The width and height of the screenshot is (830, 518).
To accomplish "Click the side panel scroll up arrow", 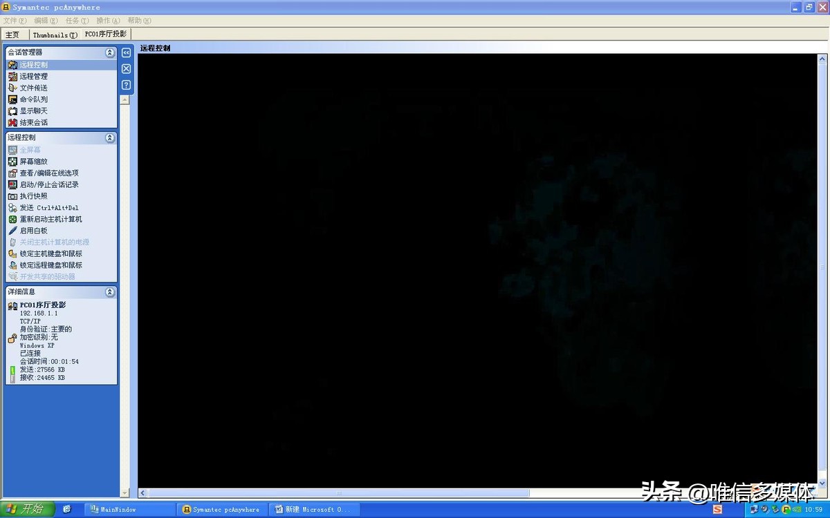I will pos(124,99).
